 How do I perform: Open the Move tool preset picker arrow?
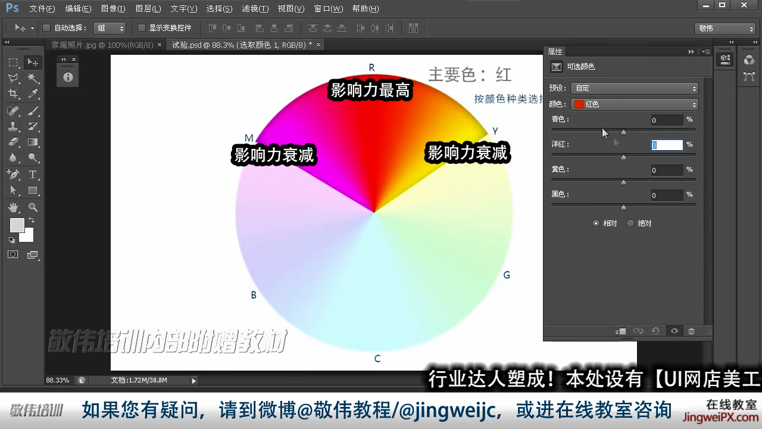(32, 28)
